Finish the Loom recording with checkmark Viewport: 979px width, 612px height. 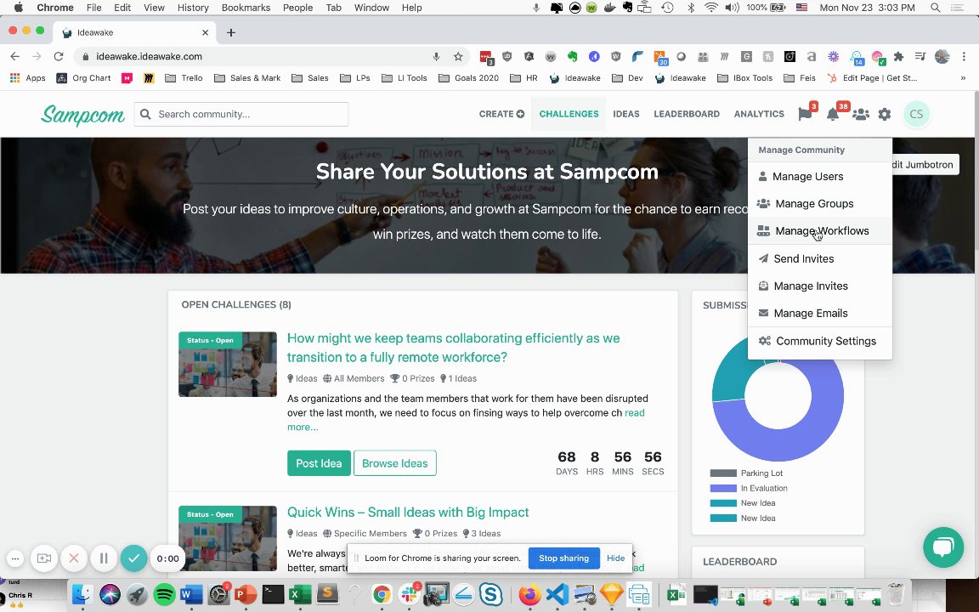tap(133, 558)
